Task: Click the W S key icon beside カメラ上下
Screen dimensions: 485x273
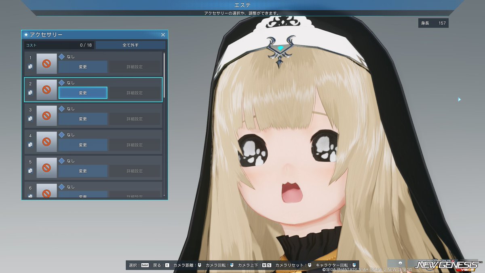Action: (x=266, y=265)
